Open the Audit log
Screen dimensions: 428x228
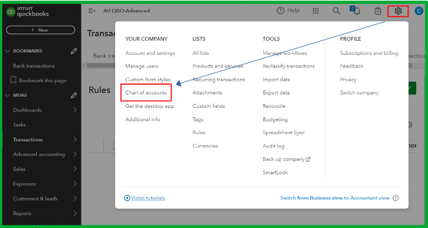[x=273, y=146]
